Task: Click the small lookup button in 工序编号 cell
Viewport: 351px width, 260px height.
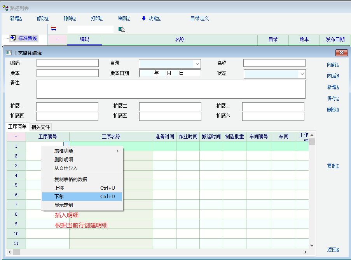Action: click(x=66, y=145)
